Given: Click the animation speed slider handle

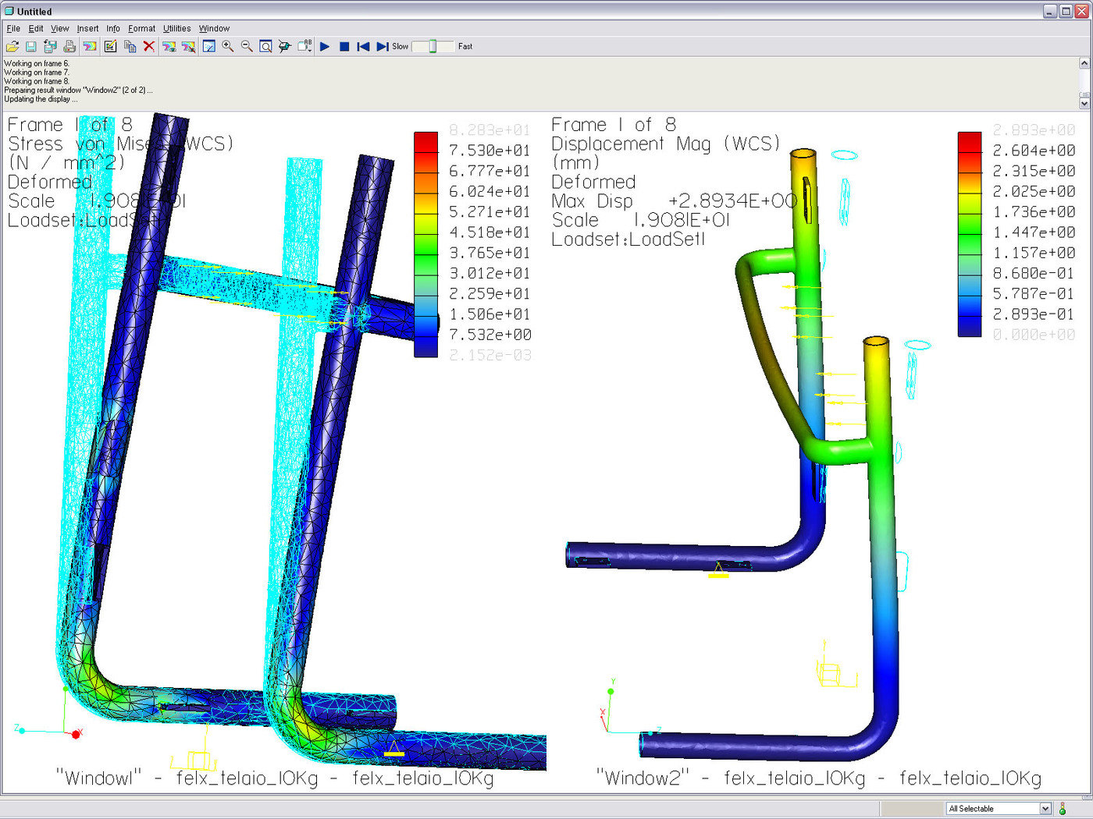Looking at the screenshot, I should (x=433, y=47).
